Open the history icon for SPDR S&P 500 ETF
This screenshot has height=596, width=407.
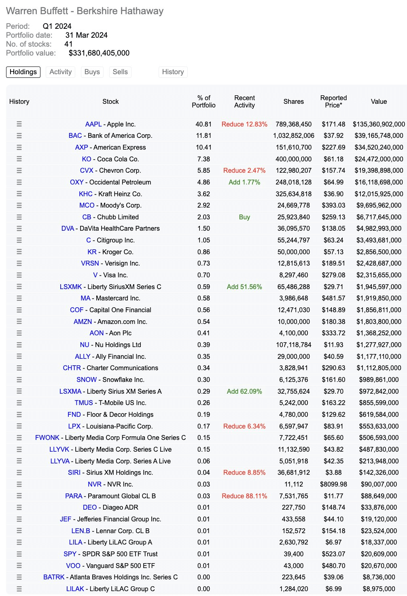pyautogui.click(x=19, y=554)
